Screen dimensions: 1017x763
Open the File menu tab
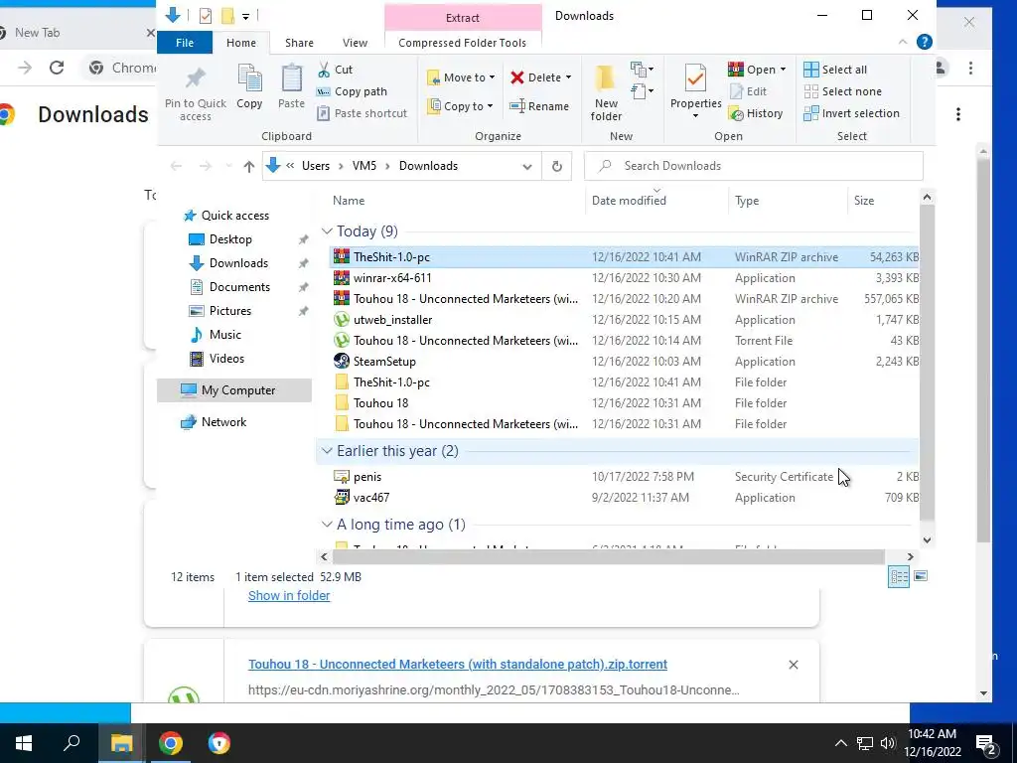(x=184, y=43)
